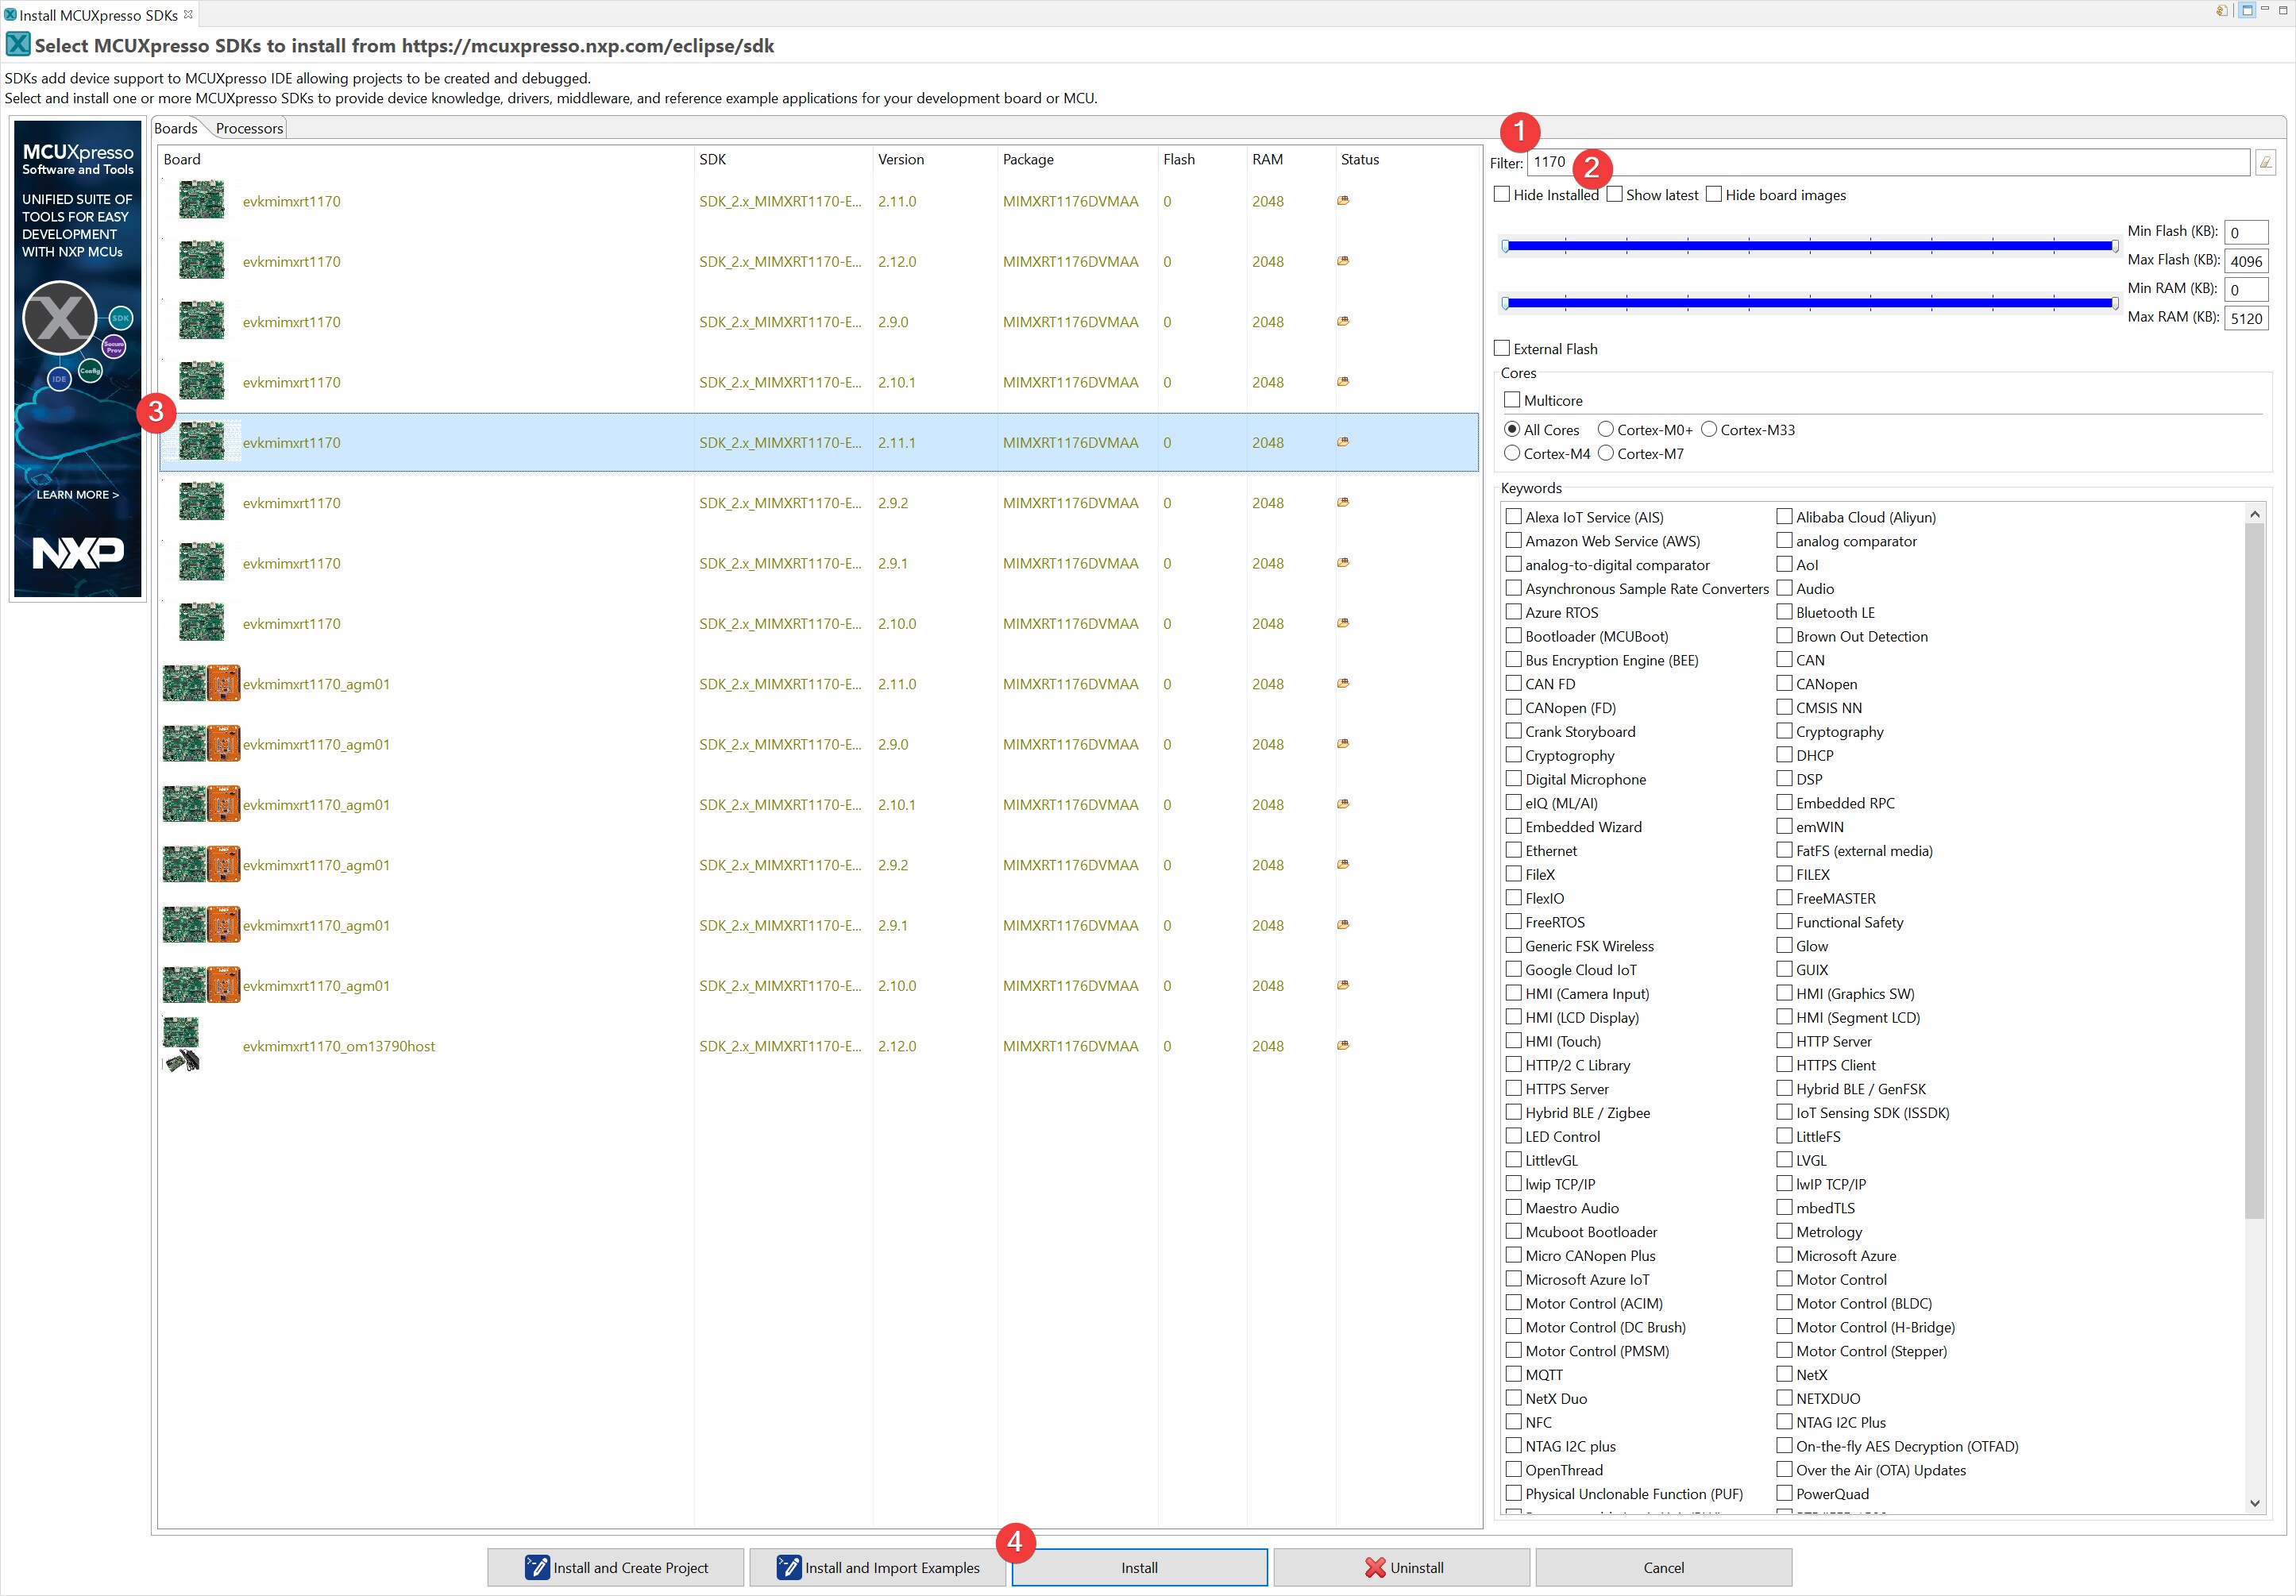Click the refresh SDK catalog icon

(x=2221, y=11)
